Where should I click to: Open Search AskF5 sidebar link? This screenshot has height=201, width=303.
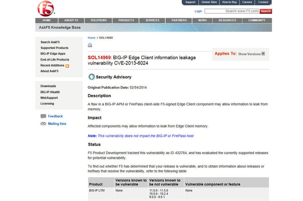(x=50, y=42)
